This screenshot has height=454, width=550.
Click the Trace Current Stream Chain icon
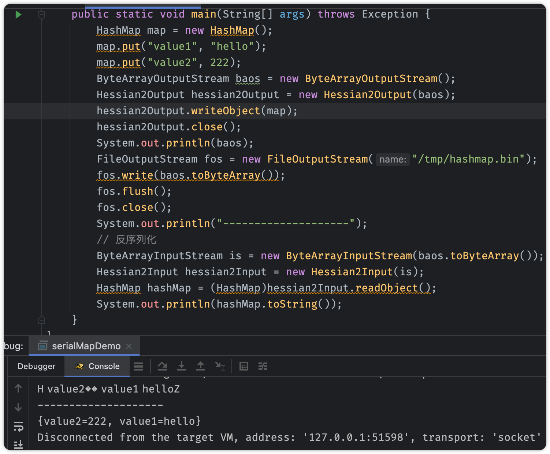click(263, 366)
